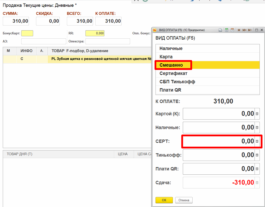This screenshot has width=265, height=207.
Task: Click the print icon in dialog title bar
Action: point(220,30)
